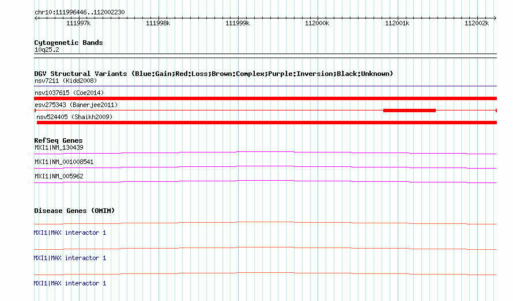Image resolution: width=513 pixels, height=301 pixels.
Task: Open the nsv524405 (Shaikh2009) variant label
Action: pyautogui.click(x=74, y=117)
